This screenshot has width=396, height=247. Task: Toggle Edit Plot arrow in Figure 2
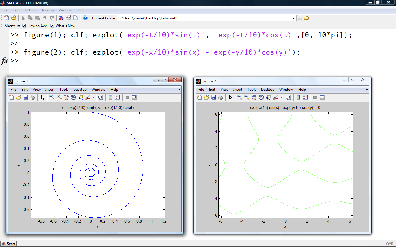pos(230,98)
